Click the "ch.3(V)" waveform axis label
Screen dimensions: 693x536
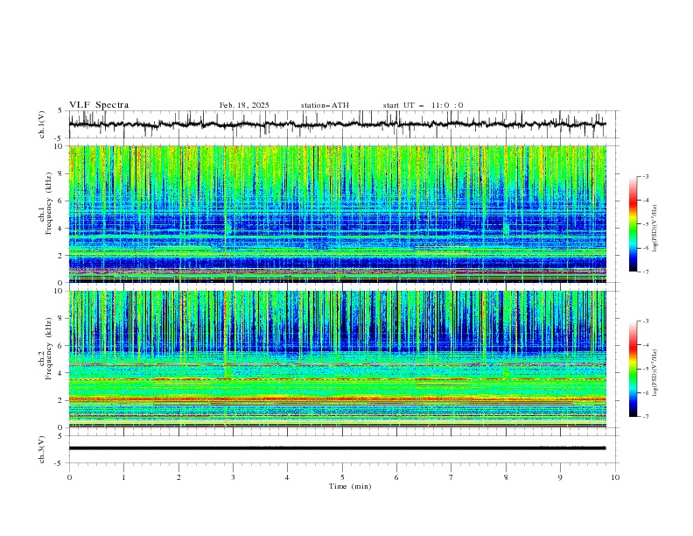click(42, 449)
